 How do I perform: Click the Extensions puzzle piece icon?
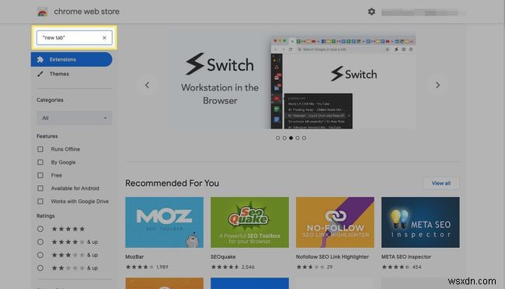40,60
